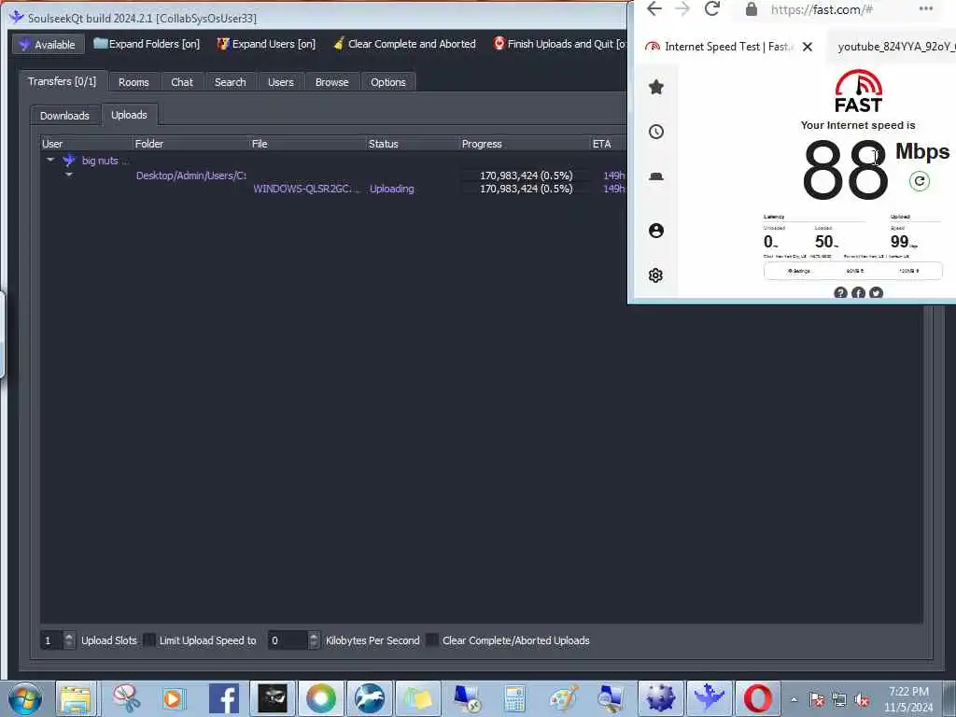Click the 'Uploading' status text
Image resolution: width=956 pixels, height=717 pixels.
click(x=391, y=189)
